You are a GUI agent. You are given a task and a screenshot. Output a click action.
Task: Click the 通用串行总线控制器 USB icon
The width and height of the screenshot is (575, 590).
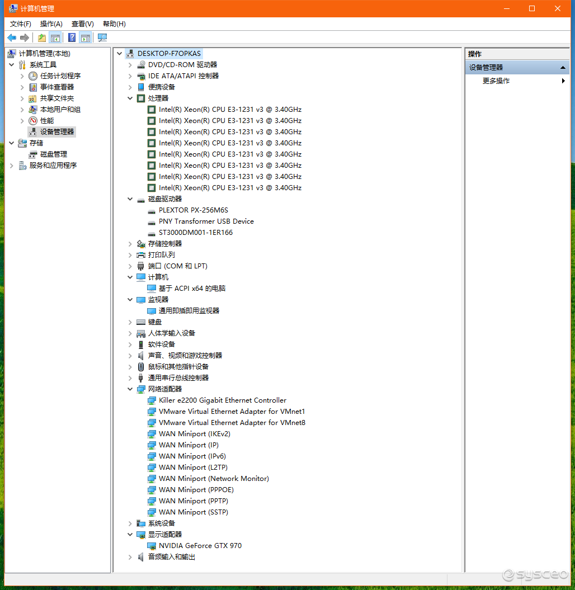point(141,378)
